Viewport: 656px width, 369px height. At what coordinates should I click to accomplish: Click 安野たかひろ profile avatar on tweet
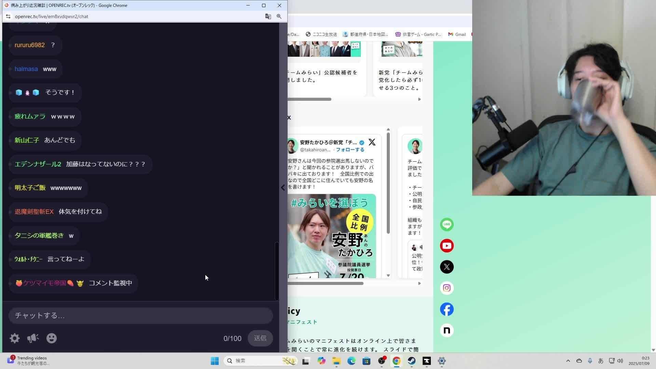tap(292, 146)
